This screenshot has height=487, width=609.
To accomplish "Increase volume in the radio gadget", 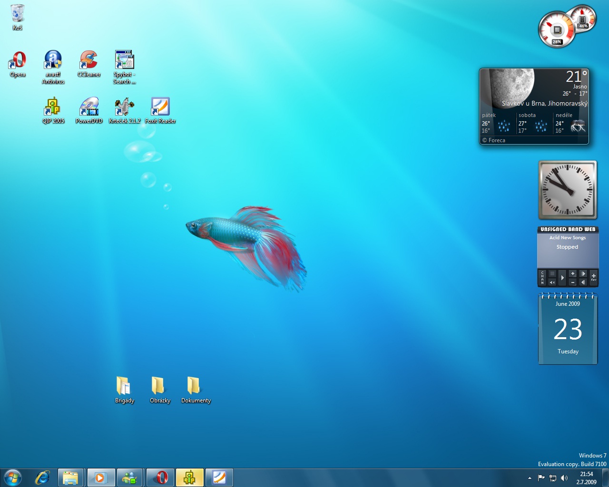I will pos(573,273).
